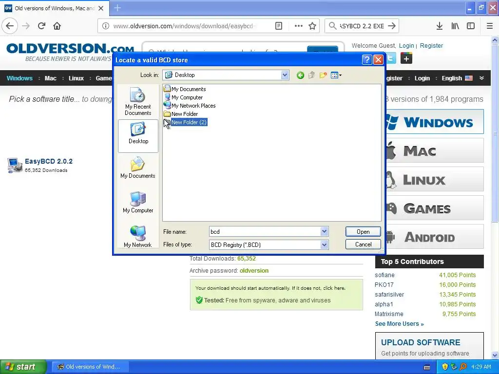Close the Old versions of Windows tab

(x=101, y=8)
